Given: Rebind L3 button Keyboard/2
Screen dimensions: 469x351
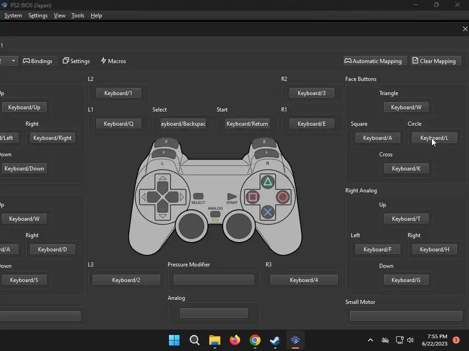Looking at the screenshot, I should (x=126, y=280).
